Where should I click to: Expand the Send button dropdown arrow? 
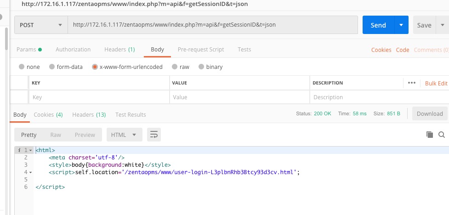click(x=402, y=25)
